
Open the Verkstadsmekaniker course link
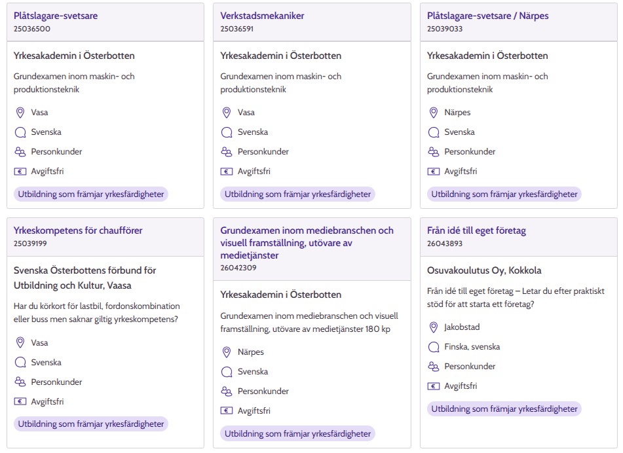pos(262,16)
